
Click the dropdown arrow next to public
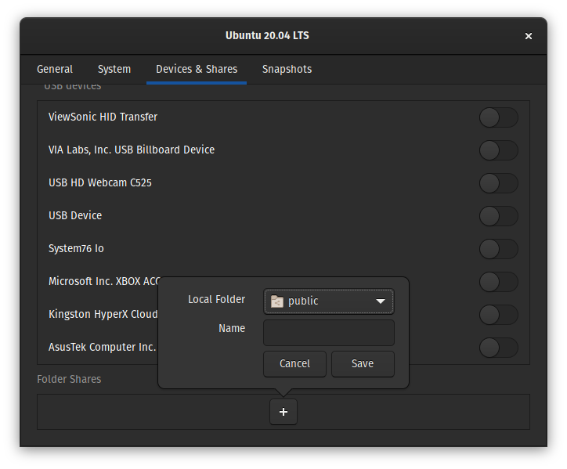381,301
